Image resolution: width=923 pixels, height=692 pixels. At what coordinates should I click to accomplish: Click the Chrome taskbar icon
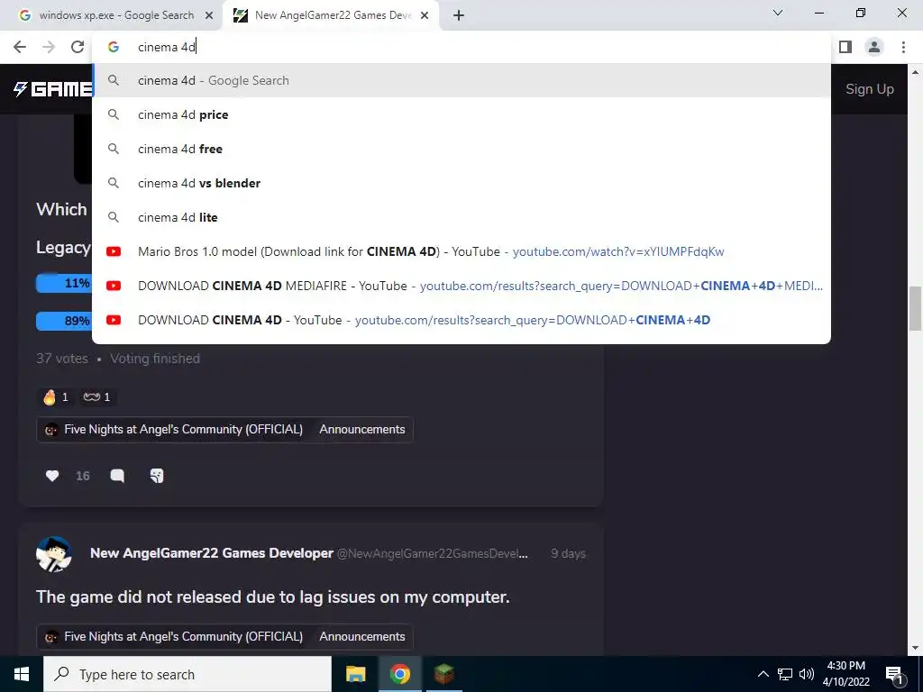tap(399, 674)
